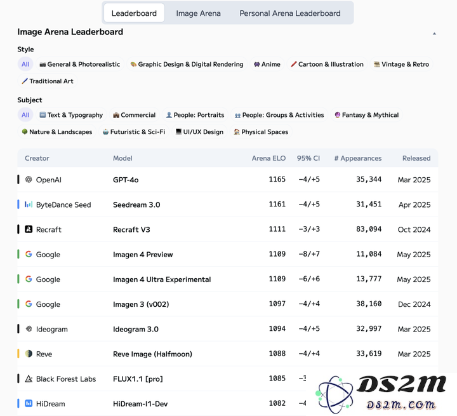Click the OpenAI creator name
The width and height of the screenshot is (457, 416).
[x=49, y=180]
